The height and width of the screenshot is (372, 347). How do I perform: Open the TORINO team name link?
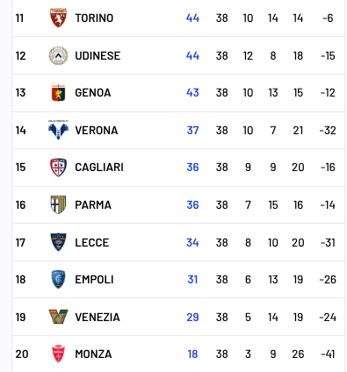[x=94, y=18]
